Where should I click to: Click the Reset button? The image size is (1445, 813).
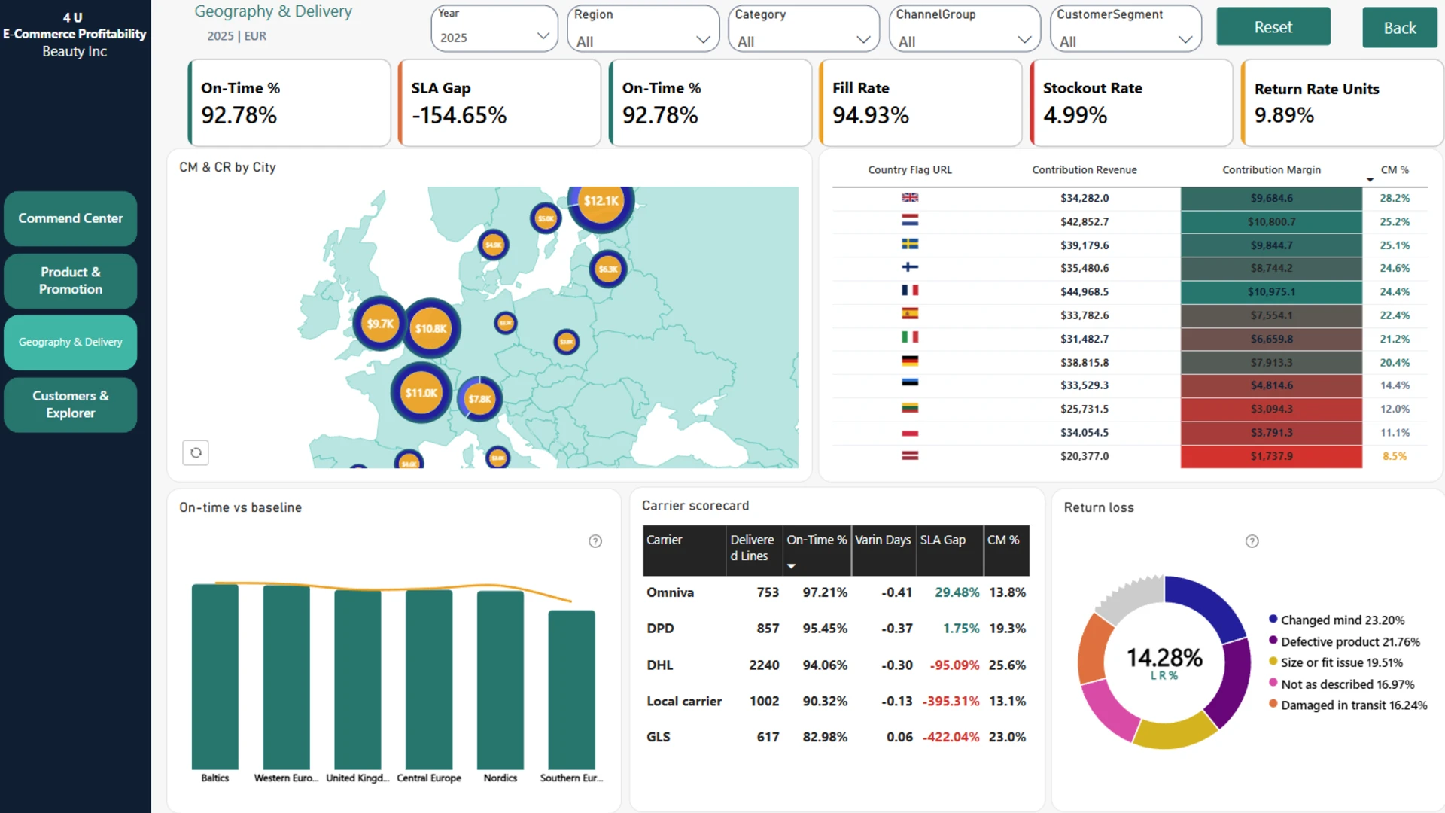[x=1273, y=27]
